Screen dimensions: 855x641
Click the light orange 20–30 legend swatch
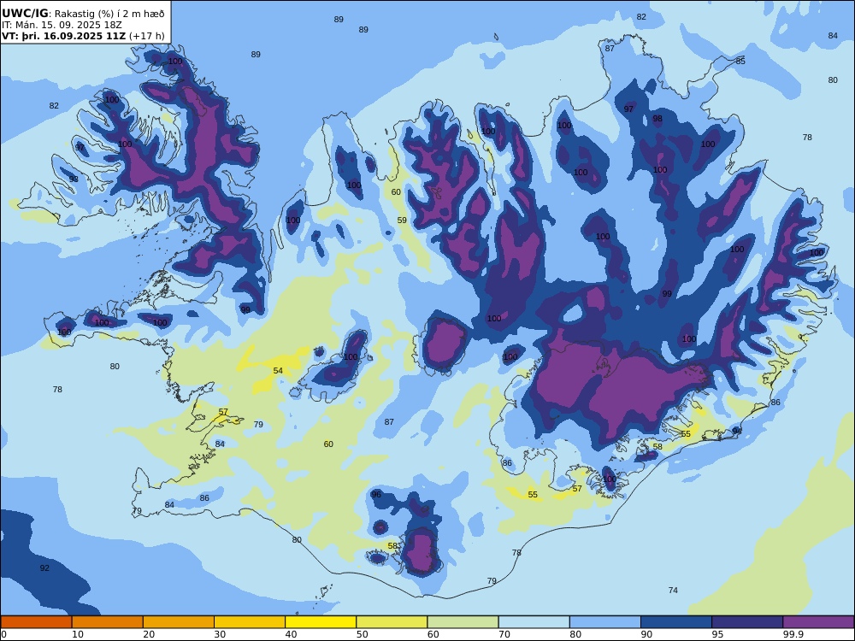[179, 622]
